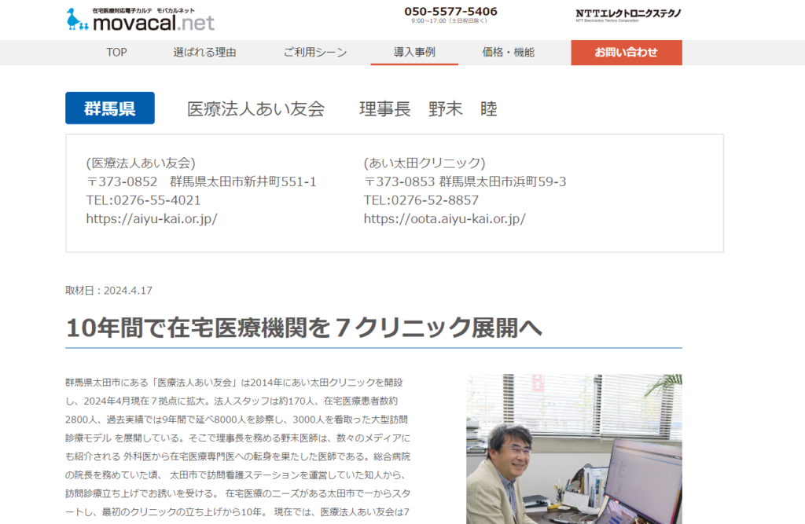Go to the TOP navigation item
Screen dimensions: 805x524
click(x=116, y=53)
